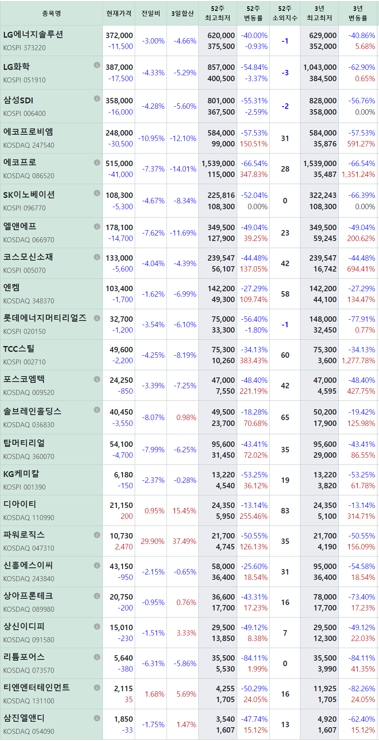
Task: Open LG에너지솔루션 stock page
Action: click(33, 35)
